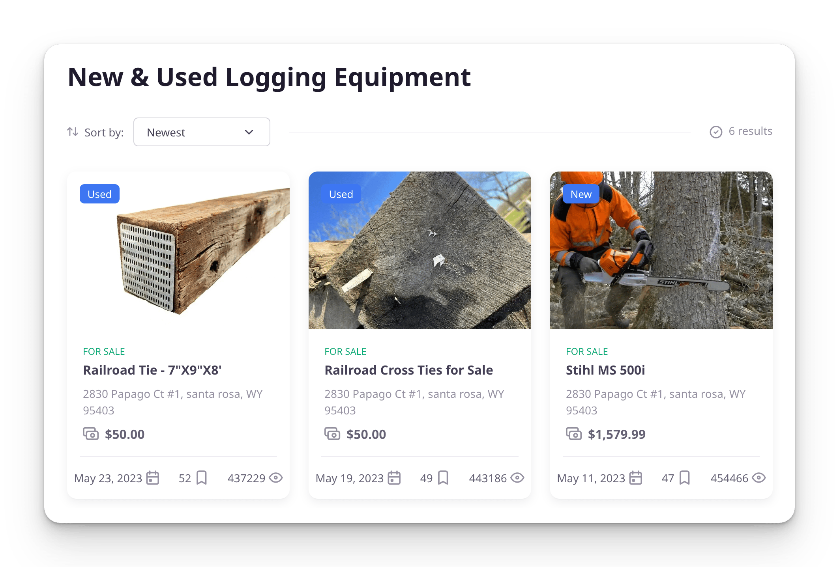Viewport: 839px width, 567px height.
Task: Click the May 23, 2023 date
Action: point(108,478)
